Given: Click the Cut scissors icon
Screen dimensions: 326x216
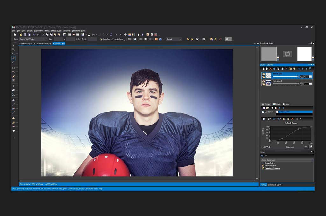Looking at the screenshot, I should [x=43, y=35].
